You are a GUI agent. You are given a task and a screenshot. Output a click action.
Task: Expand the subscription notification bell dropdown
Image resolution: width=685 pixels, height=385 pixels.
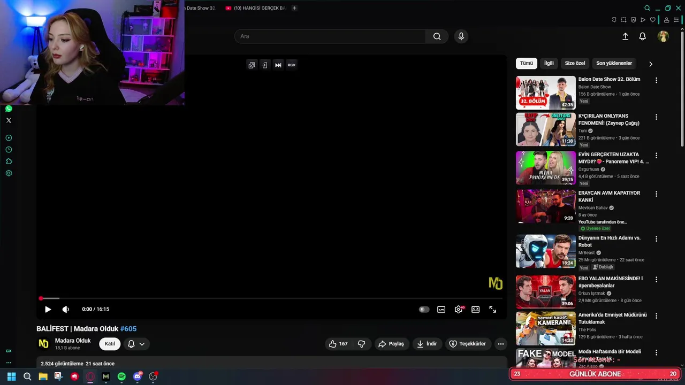click(x=136, y=344)
